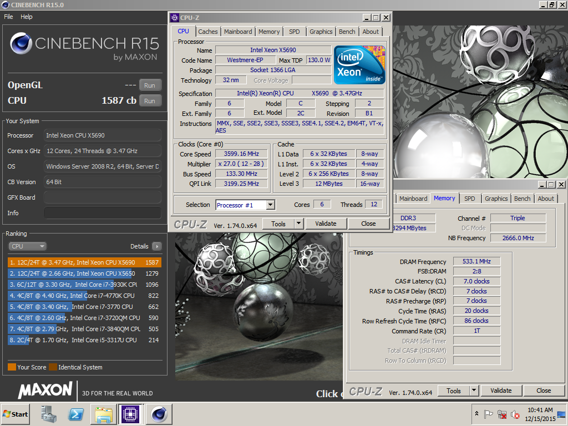Click the Intel Xeon inside logo
This screenshot has height=426, width=568.
point(359,65)
